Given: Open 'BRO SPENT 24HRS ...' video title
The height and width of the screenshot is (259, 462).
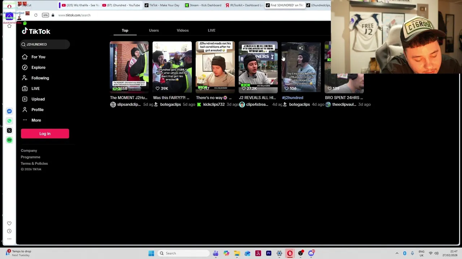Looking at the screenshot, I should click(344, 97).
